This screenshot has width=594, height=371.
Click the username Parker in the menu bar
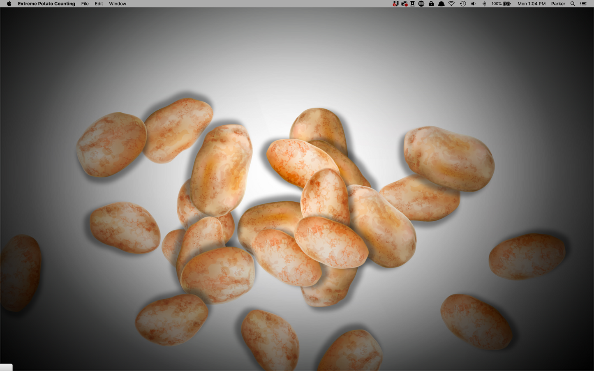pyautogui.click(x=558, y=4)
